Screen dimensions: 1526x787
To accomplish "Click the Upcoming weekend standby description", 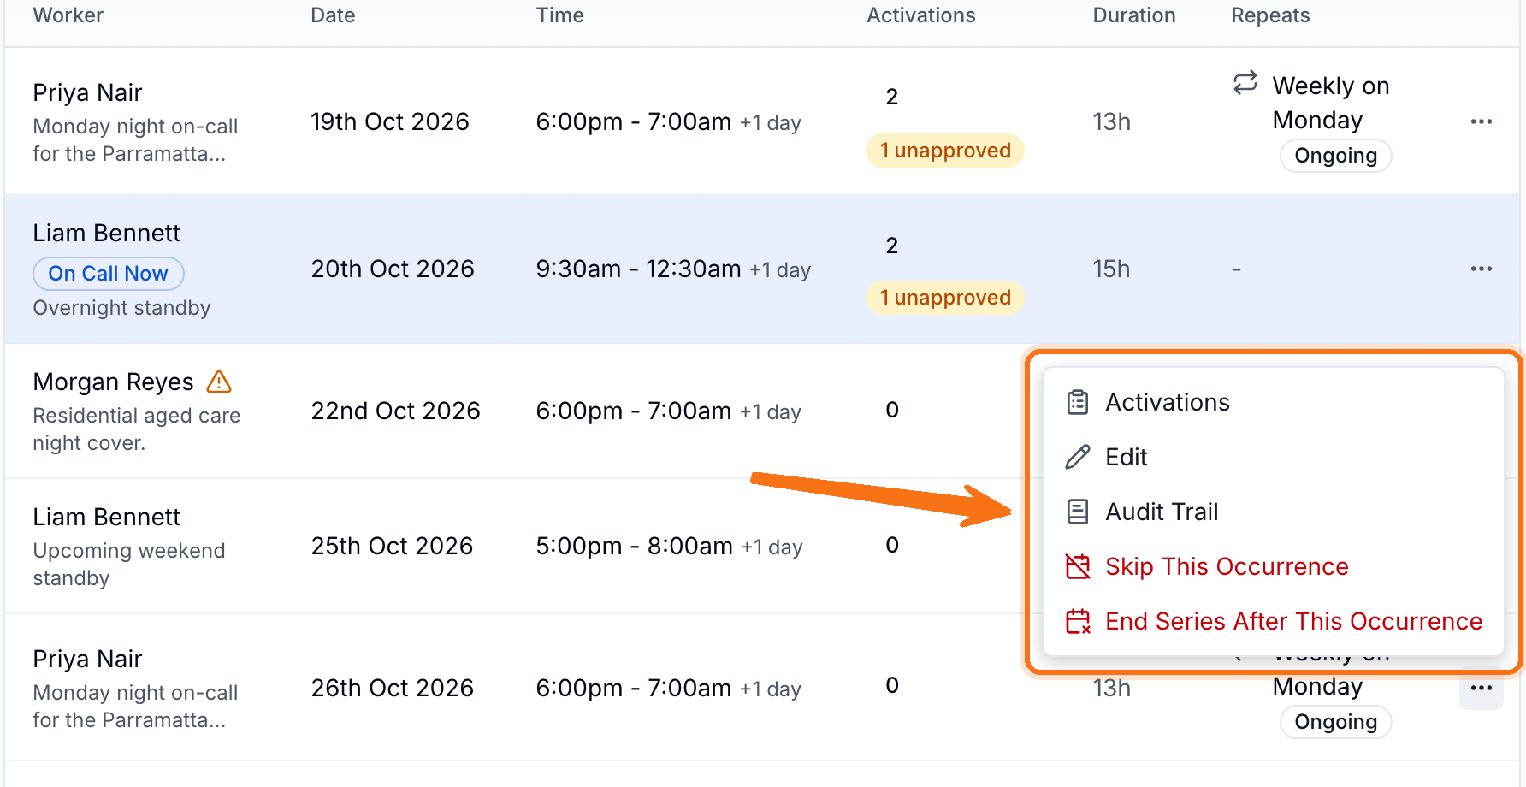I will [x=129, y=565].
